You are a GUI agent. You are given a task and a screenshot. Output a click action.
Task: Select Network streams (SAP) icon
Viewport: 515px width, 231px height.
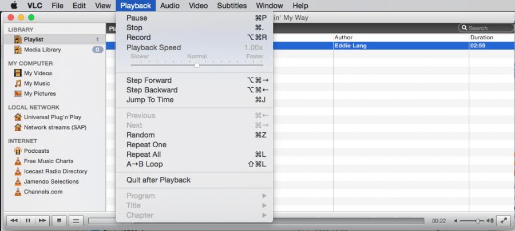click(18, 127)
